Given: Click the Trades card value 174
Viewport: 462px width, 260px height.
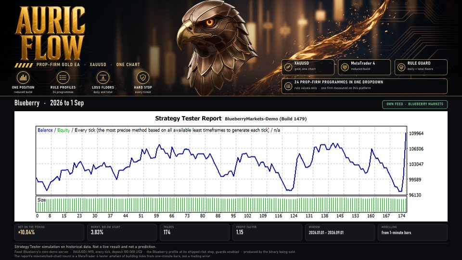Looking at the screenshot, I should (167, 232).
